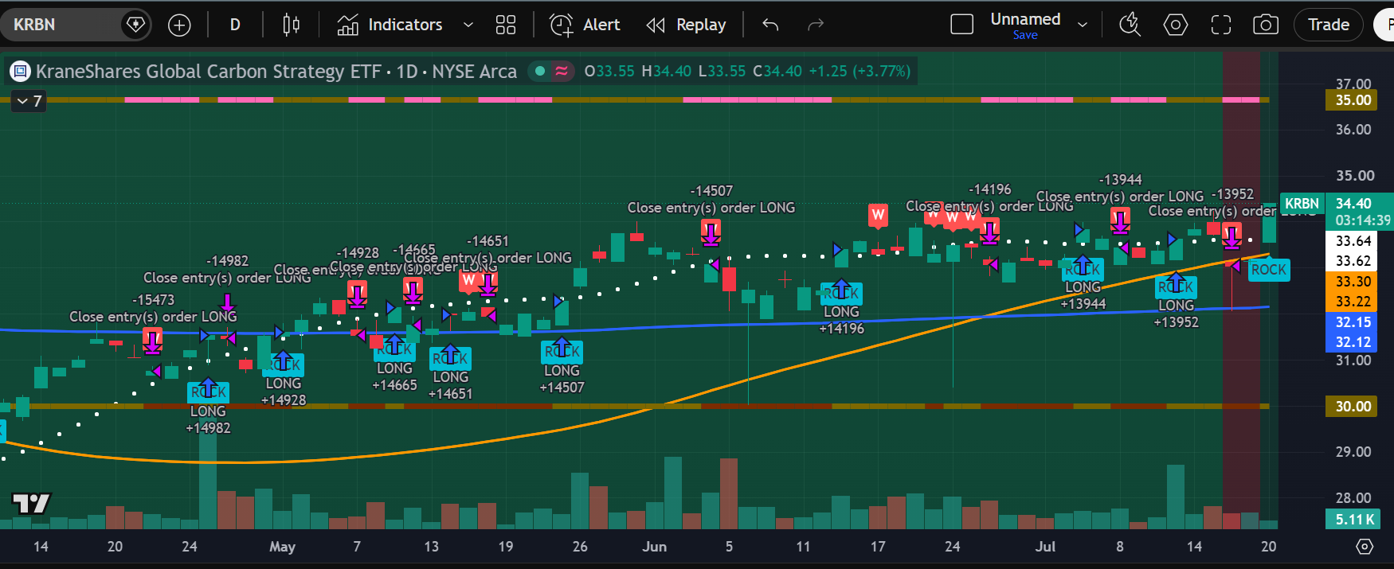Click the rightmost ROCK label beside price axis
Screen dimensions: 1394x569
click(x=1268, y=270)
